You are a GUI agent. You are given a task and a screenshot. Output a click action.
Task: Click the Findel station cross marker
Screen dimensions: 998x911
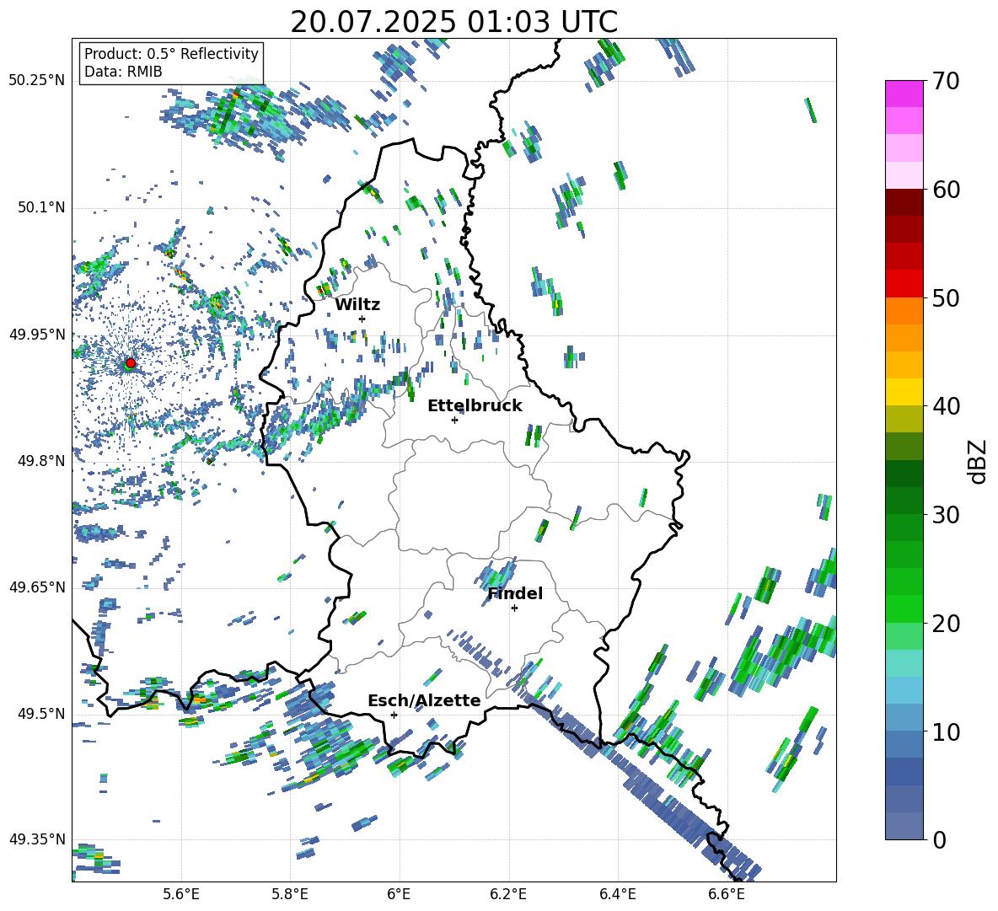click(514, 608)
